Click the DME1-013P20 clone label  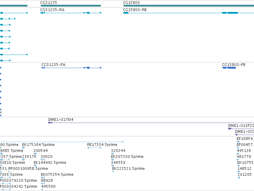pyautogui.click(x=241, y=126)
